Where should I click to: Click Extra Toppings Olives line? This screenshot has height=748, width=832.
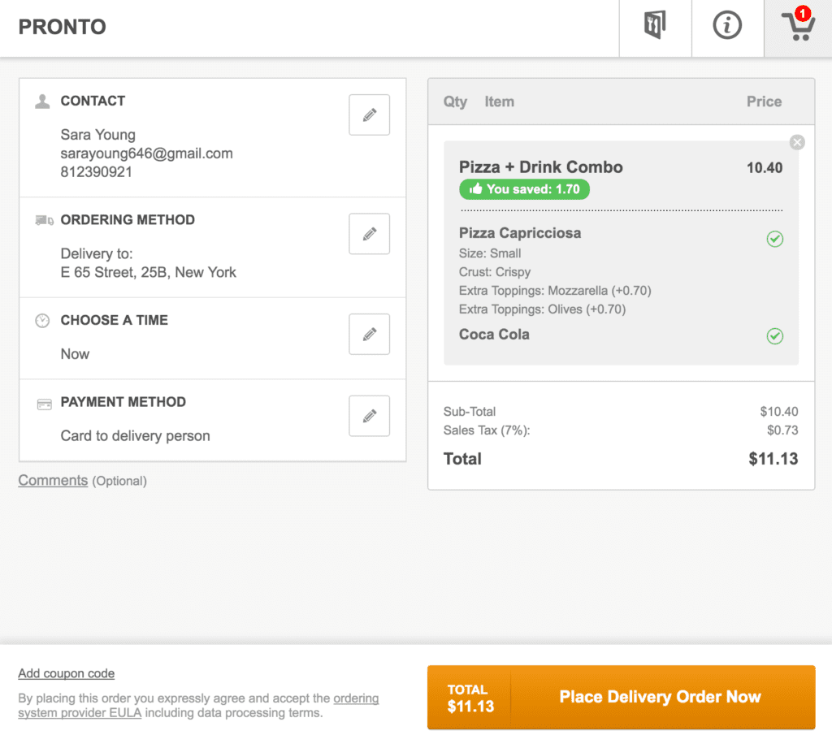542,309
